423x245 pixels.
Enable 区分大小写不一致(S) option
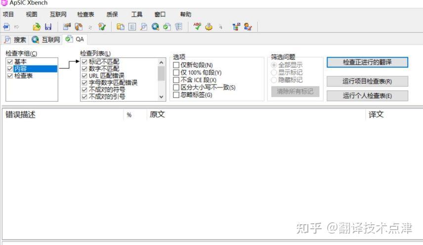tap(176, 87)
